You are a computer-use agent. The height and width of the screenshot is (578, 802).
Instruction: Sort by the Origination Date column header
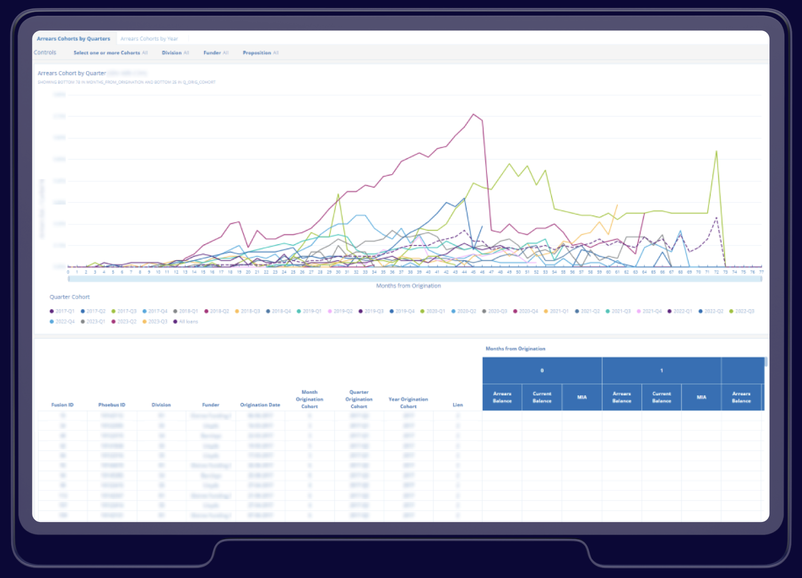260,405
